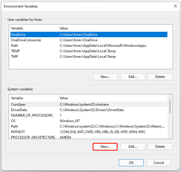Click New under system variables
Viewport: 181px width, 172px height.
pos(105,147)
